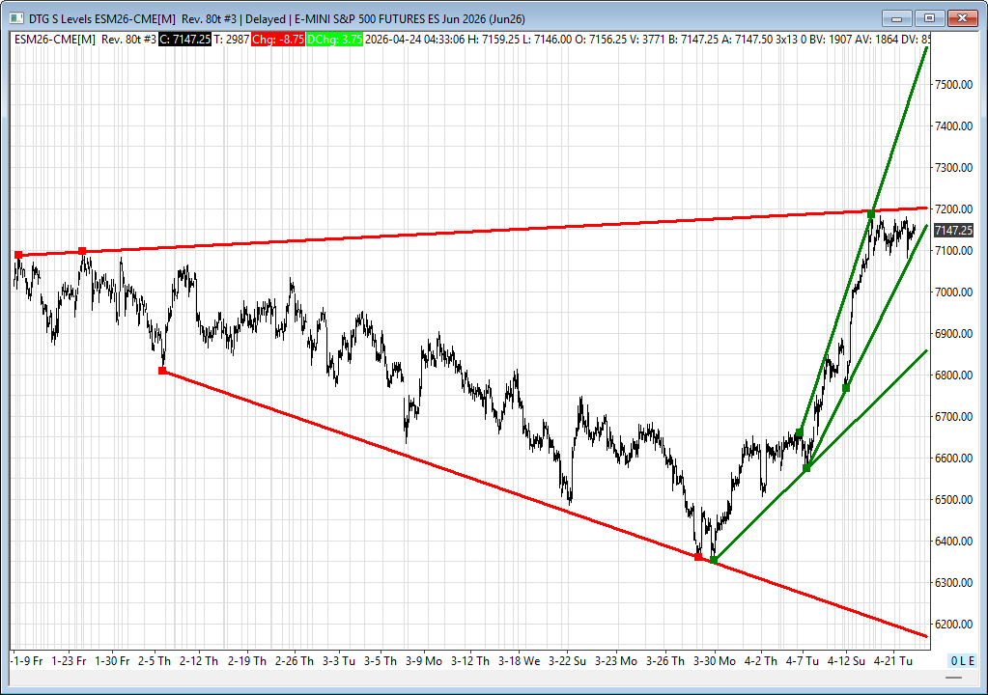Click the '4-12 Su' date label

[846, 661]
